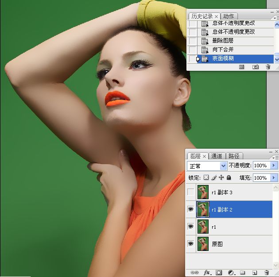Viewport: 279px width, 277px height.
Task: Switch to the 历史记录 tab
Action: (202, 16)
